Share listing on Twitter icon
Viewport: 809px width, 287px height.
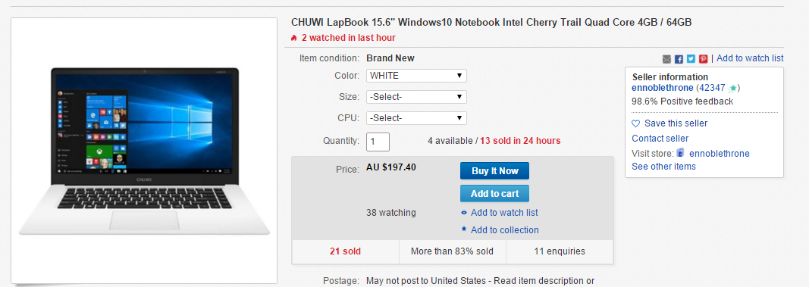pyautogui.click(x=691, y=59)
